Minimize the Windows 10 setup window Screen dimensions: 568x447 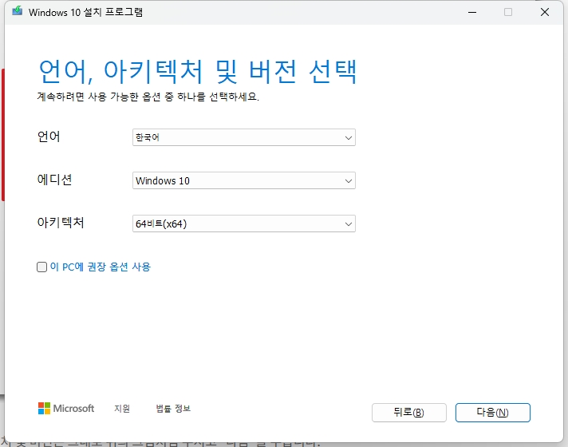point(472,12)
